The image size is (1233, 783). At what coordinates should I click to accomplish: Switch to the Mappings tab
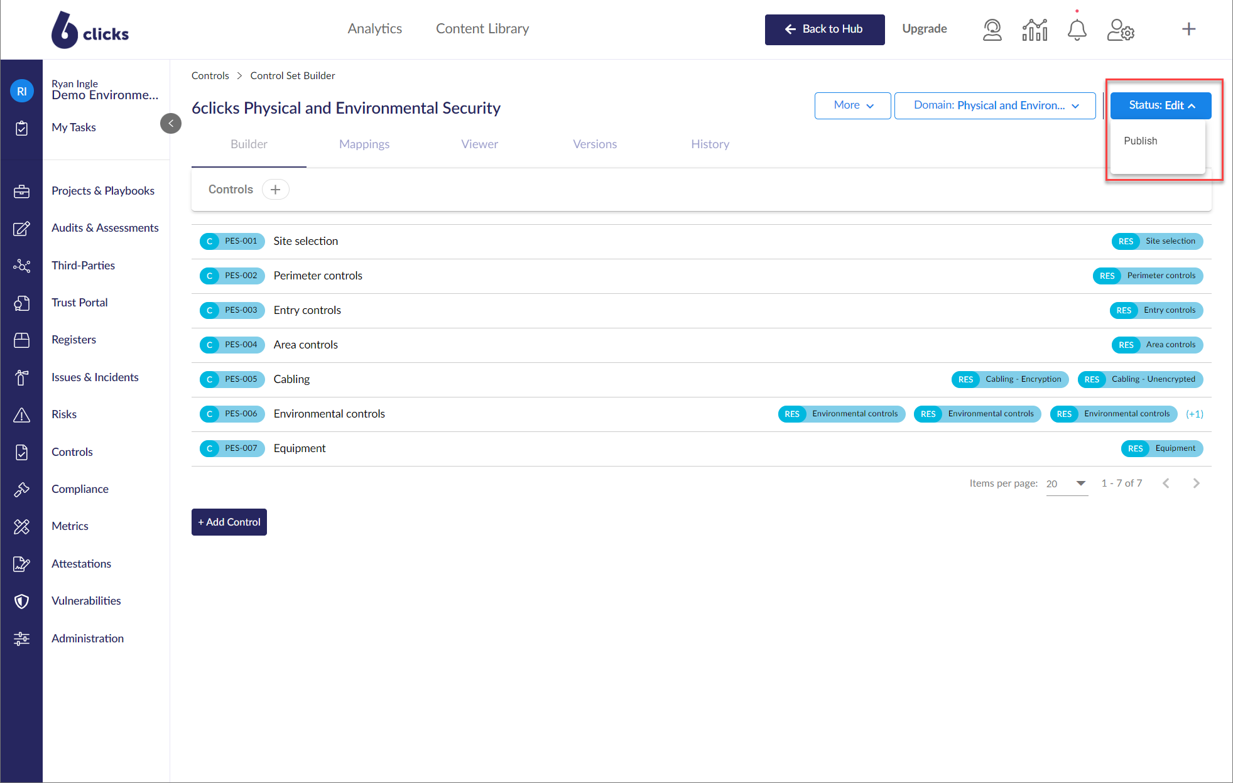(x=364, y=144)
